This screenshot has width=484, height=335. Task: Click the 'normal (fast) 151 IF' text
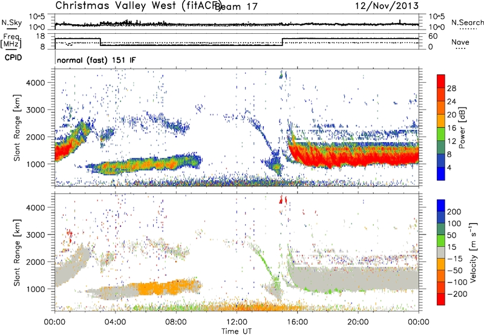(x=96, y=60)
